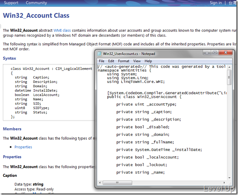Click 'private bool _disabled;' line in Notepad

(143, 127)
